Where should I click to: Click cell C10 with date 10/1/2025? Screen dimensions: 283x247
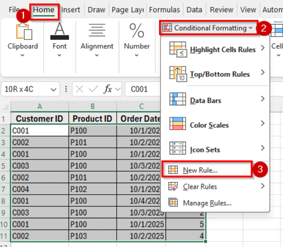pos(141,224)
